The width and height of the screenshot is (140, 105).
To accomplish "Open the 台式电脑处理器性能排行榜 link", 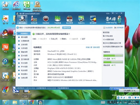I will [x=113, y=46].
